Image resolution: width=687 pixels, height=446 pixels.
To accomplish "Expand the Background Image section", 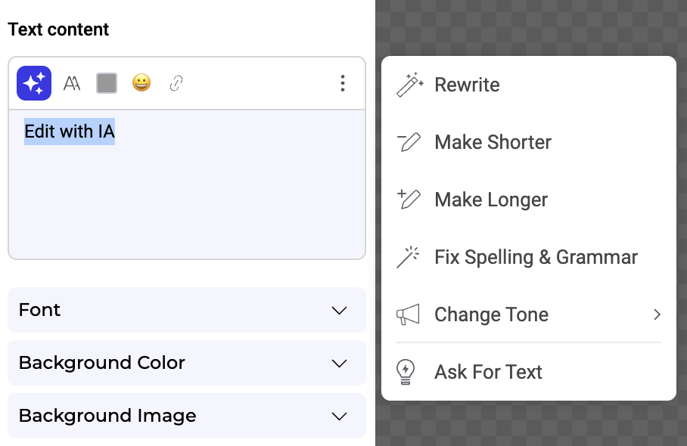I will 187,416.
